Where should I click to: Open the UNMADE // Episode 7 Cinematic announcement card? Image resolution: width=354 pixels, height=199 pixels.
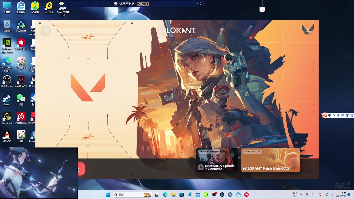[217, 160]
